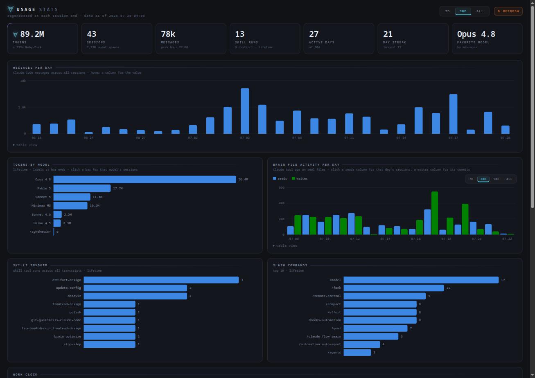Screen dimensions: 535x378
Task: Click the messages bar at 07-17
Action: pos(453,114)
